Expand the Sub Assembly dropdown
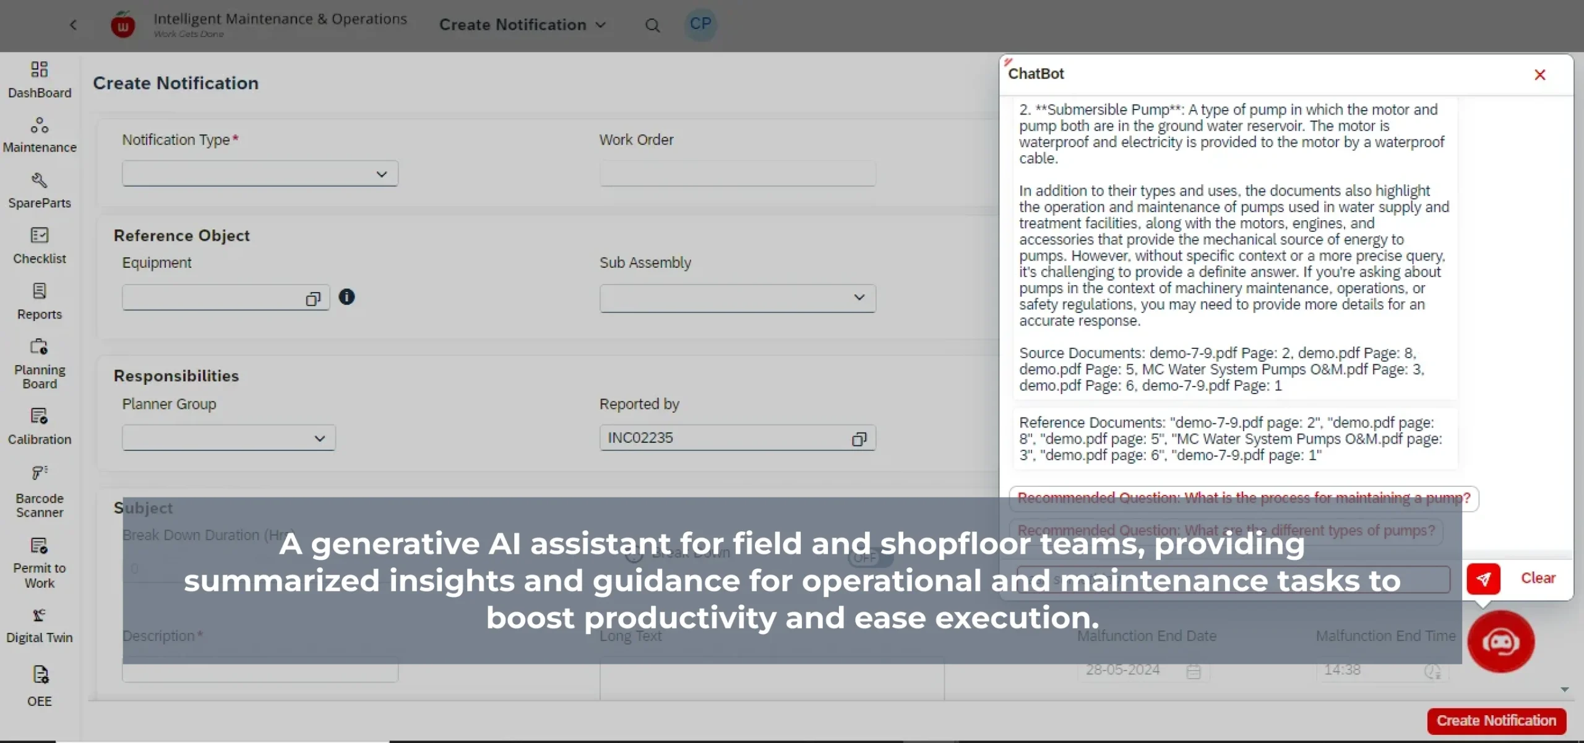 pyautogui.click(x=859, y=296)
